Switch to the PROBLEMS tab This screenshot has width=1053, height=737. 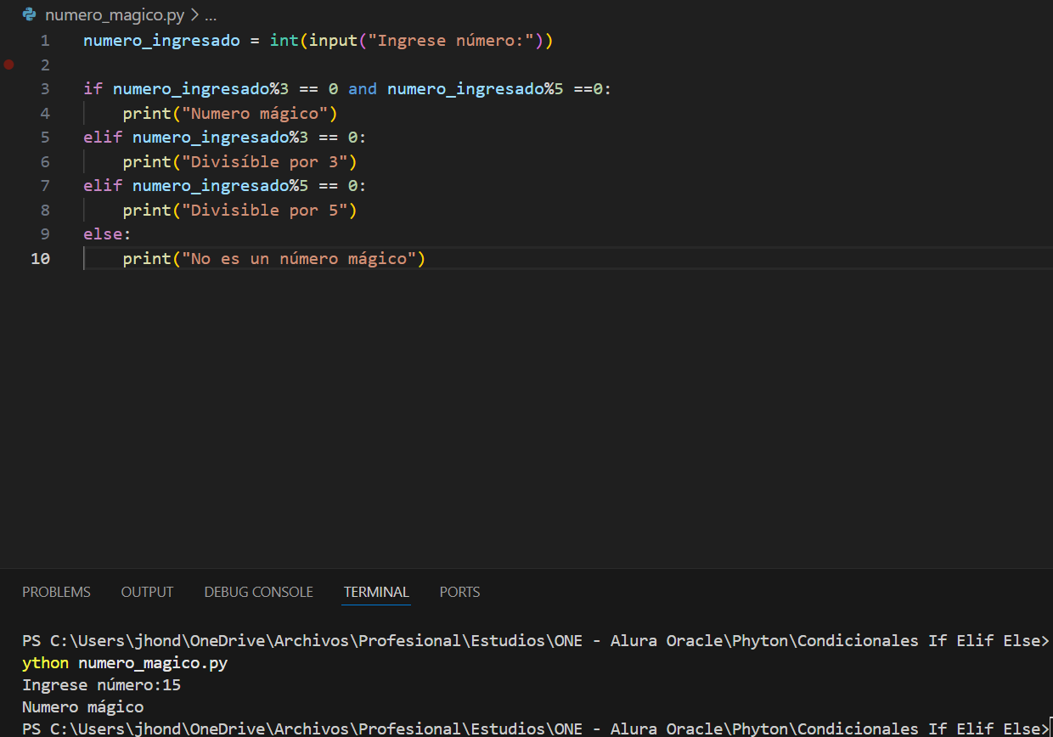pyautogui.click(x=56, y=592)
